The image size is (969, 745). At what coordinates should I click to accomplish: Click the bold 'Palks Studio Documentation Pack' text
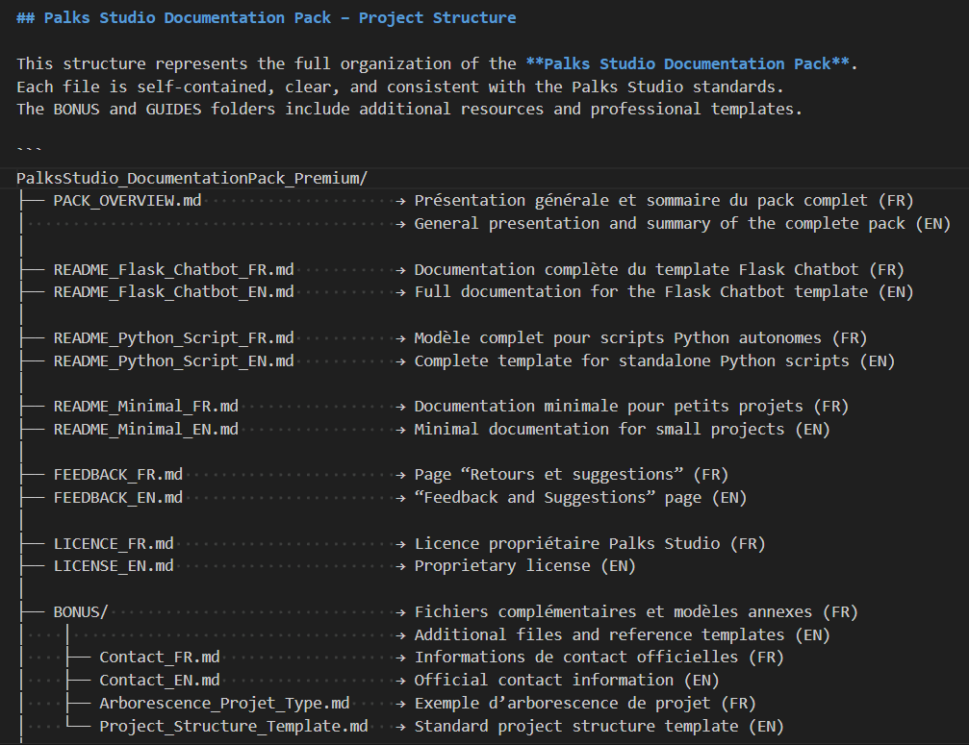[x=687, y=64]
